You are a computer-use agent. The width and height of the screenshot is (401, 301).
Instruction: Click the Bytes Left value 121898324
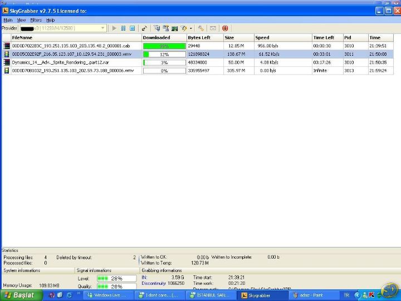click(198, 54)
